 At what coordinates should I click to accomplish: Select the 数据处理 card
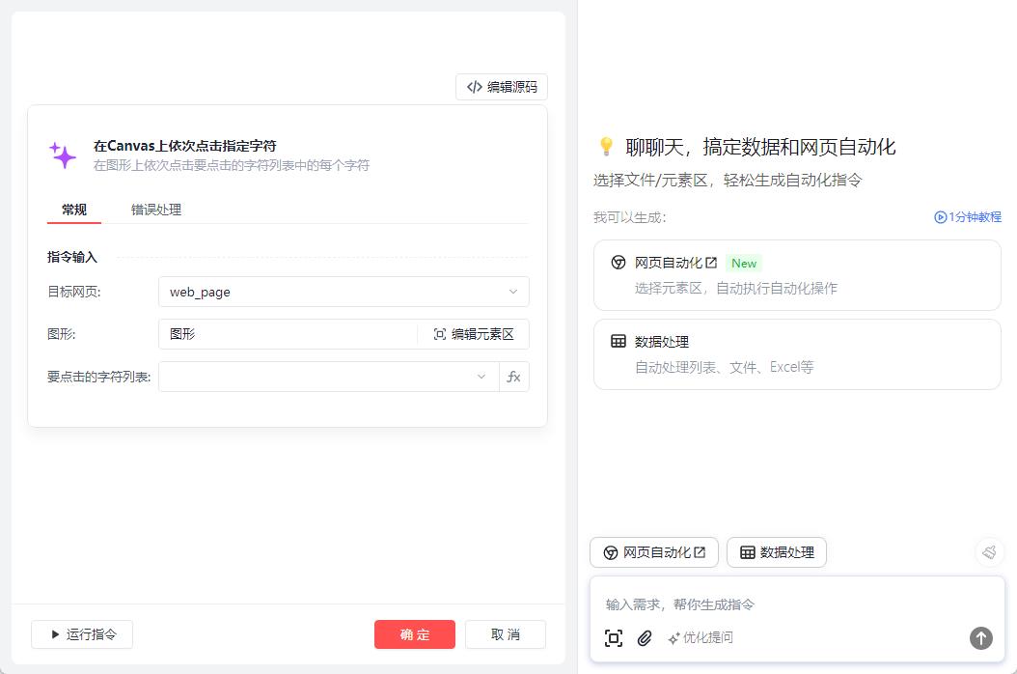pos(797,354)
